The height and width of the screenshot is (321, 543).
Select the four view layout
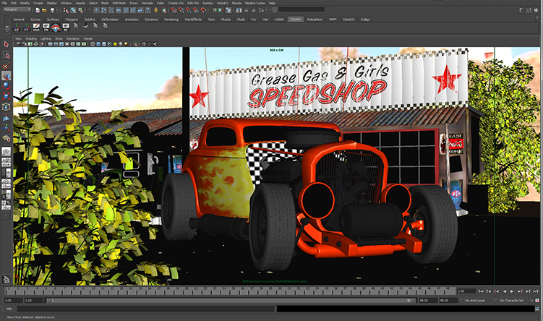[x=6, y=162]
